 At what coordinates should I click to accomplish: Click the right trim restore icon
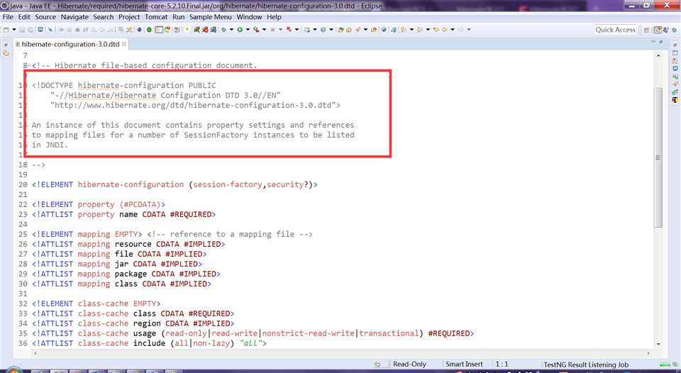click(675, 45)
